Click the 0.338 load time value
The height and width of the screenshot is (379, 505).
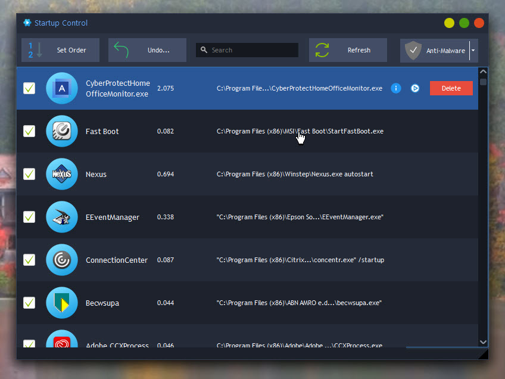click(166, 217)
